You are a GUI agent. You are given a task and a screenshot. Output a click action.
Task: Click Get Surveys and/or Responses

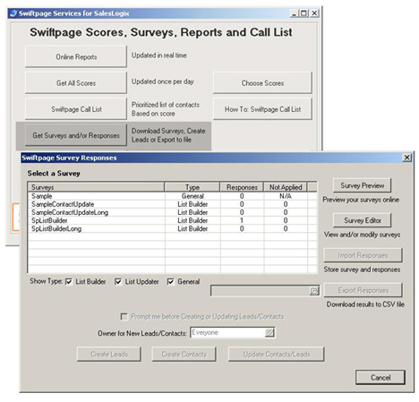[x=76, y=135]
